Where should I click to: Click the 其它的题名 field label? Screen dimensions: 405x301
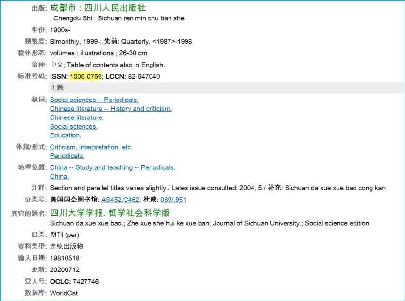pos(29,214)
